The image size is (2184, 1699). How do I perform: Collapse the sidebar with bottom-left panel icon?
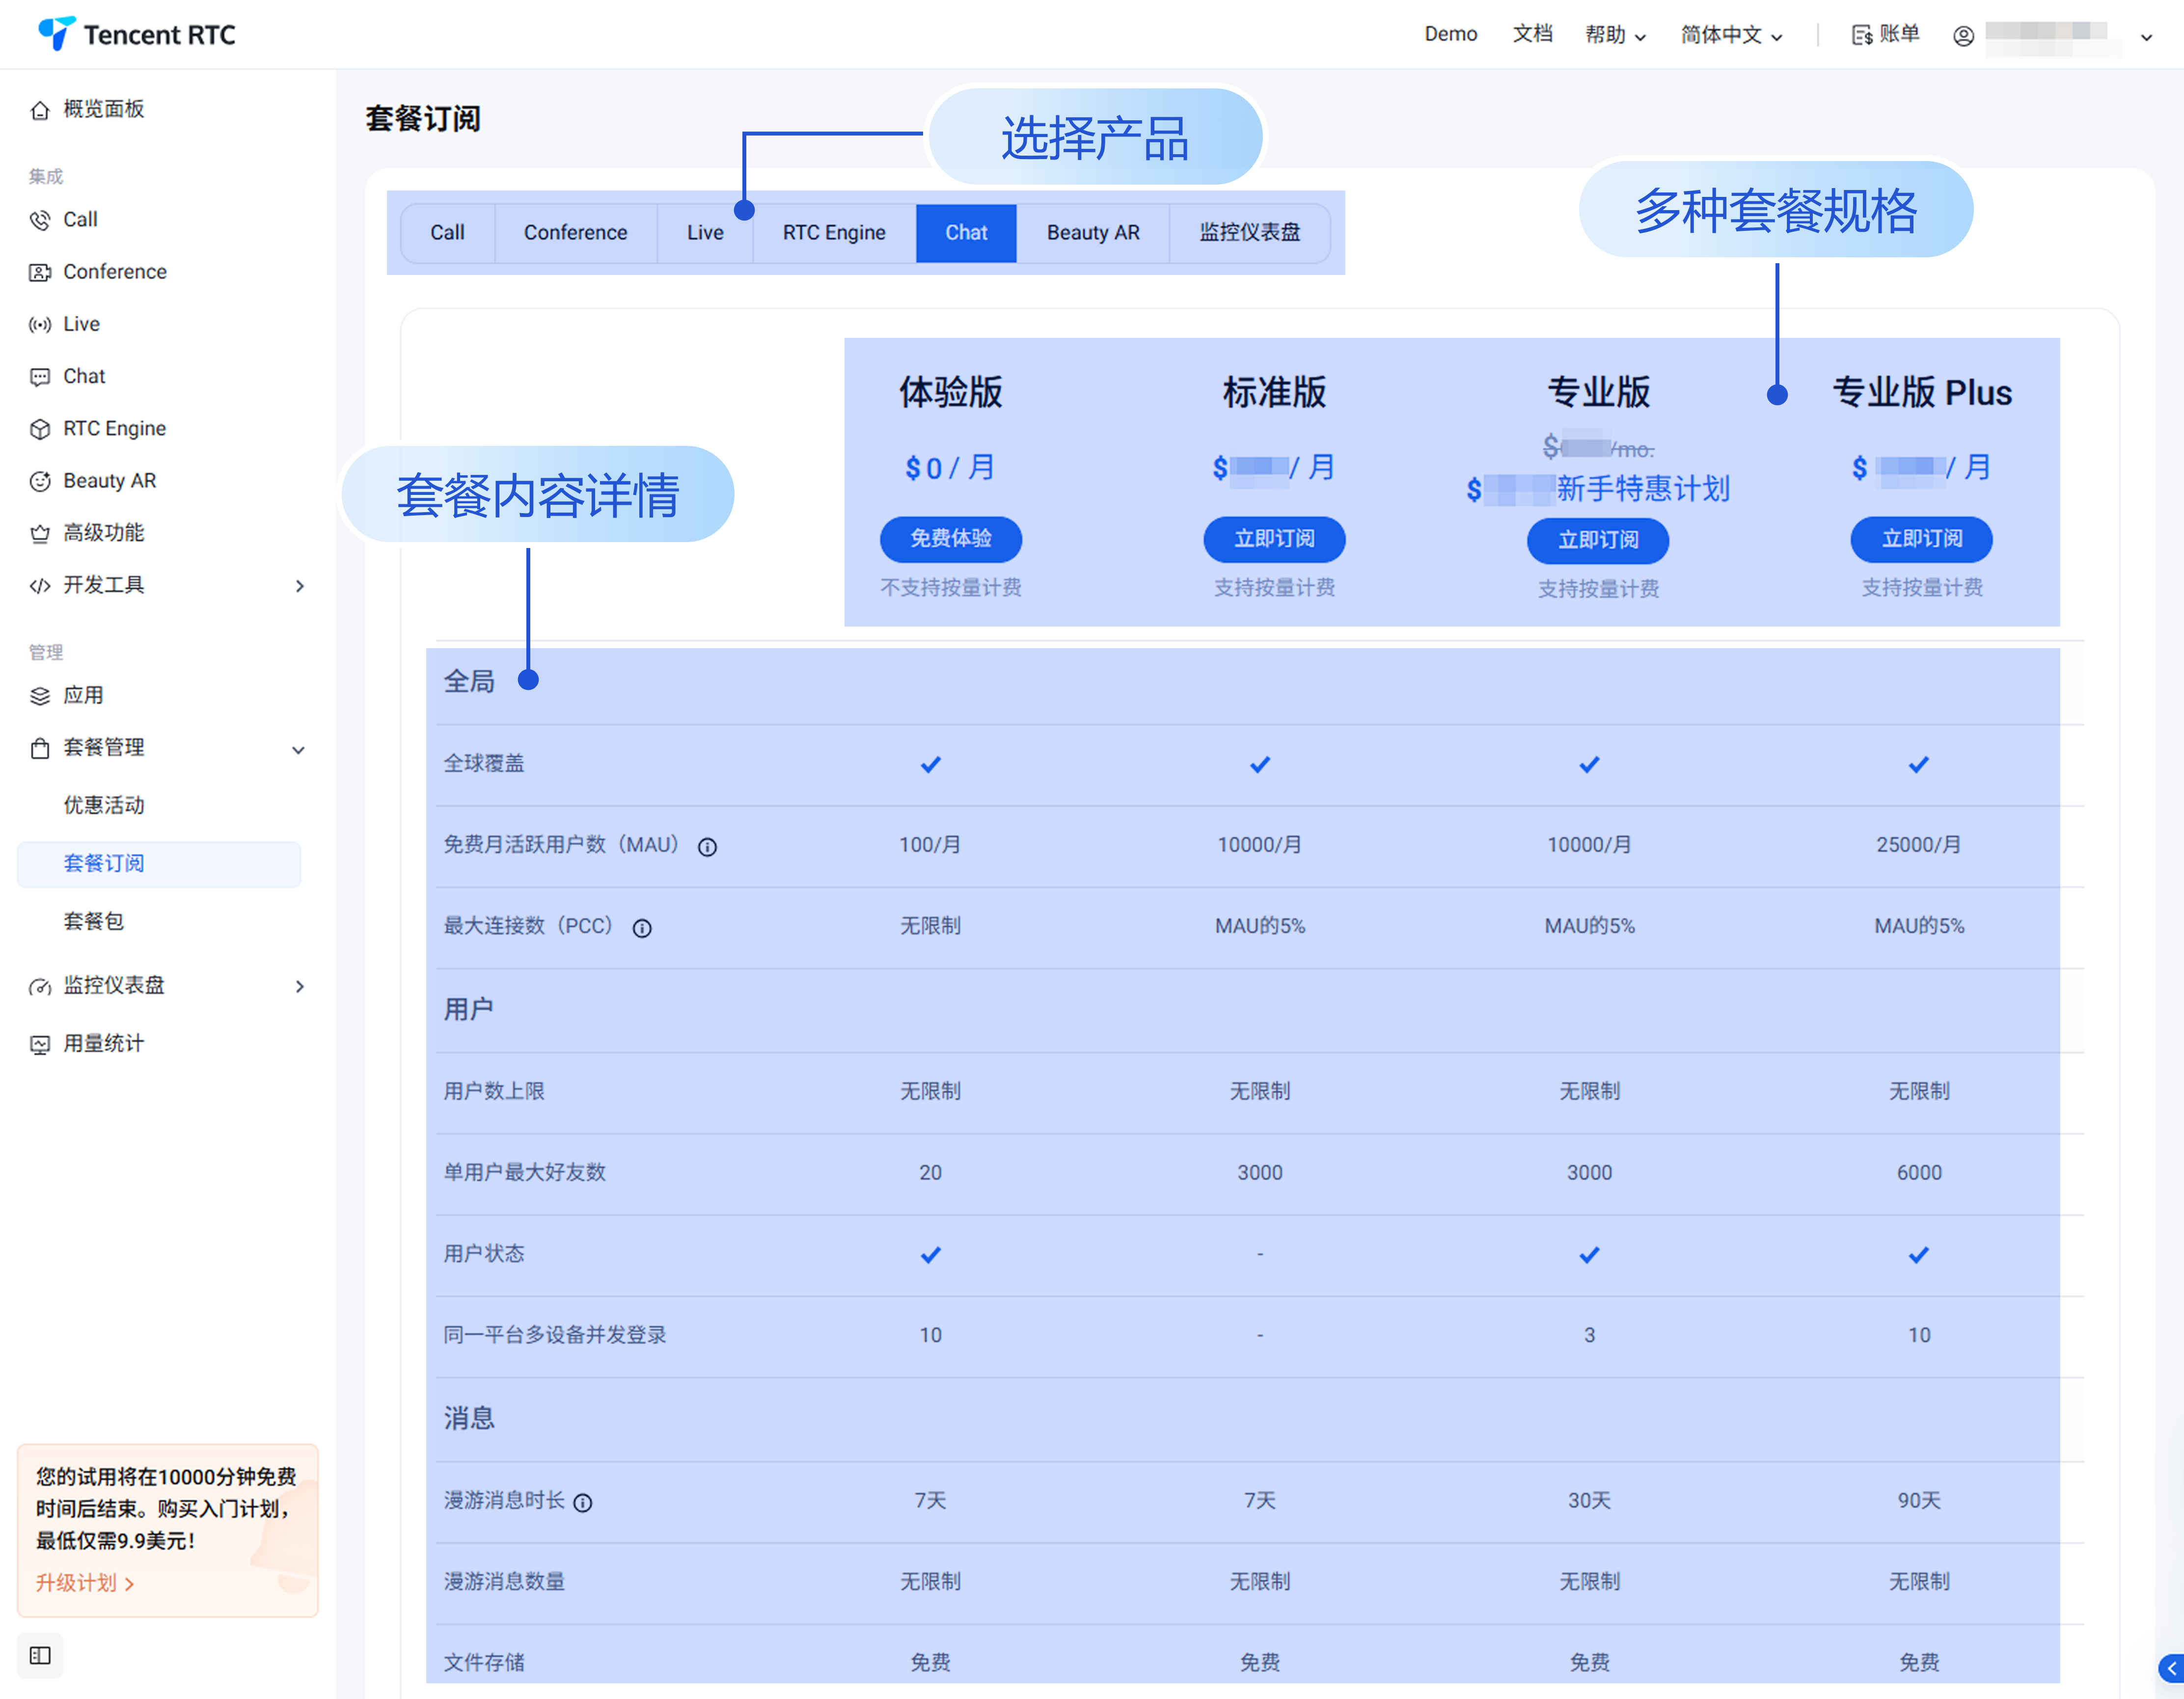[40, 1655]
